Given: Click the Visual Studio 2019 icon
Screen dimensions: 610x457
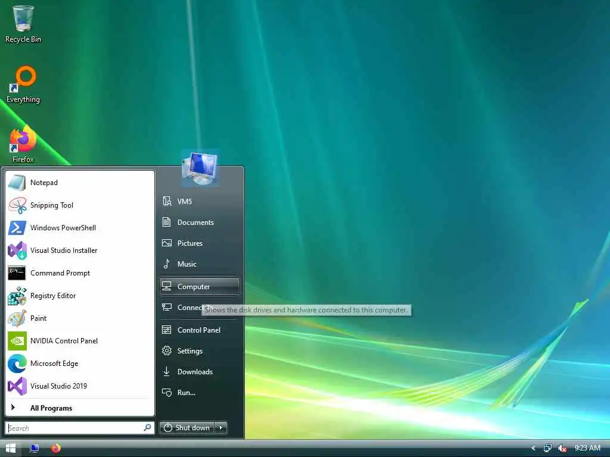Looking at the screenshot, I should tap(17, 386).
